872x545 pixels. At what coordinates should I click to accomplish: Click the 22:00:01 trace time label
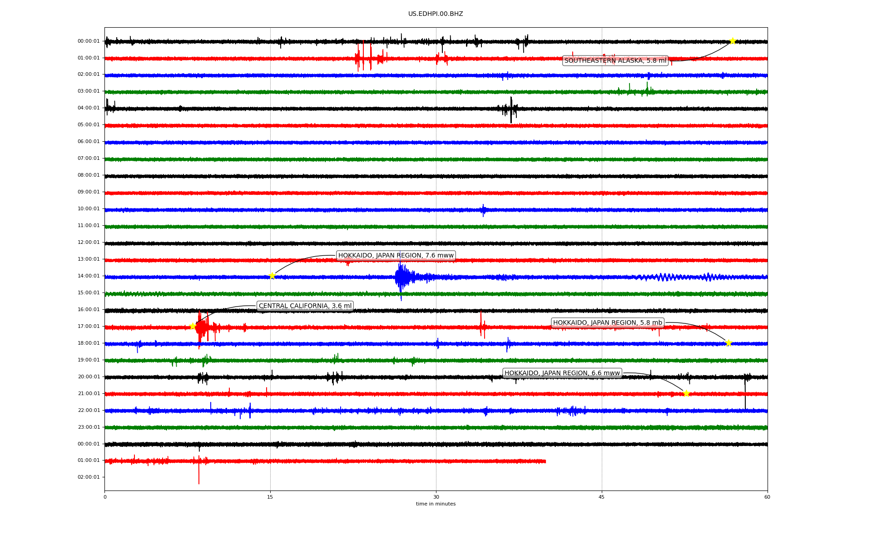click(x=89, y=410)
